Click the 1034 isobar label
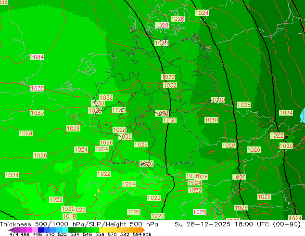Screen dimensions: 305x236 point(37,57)
